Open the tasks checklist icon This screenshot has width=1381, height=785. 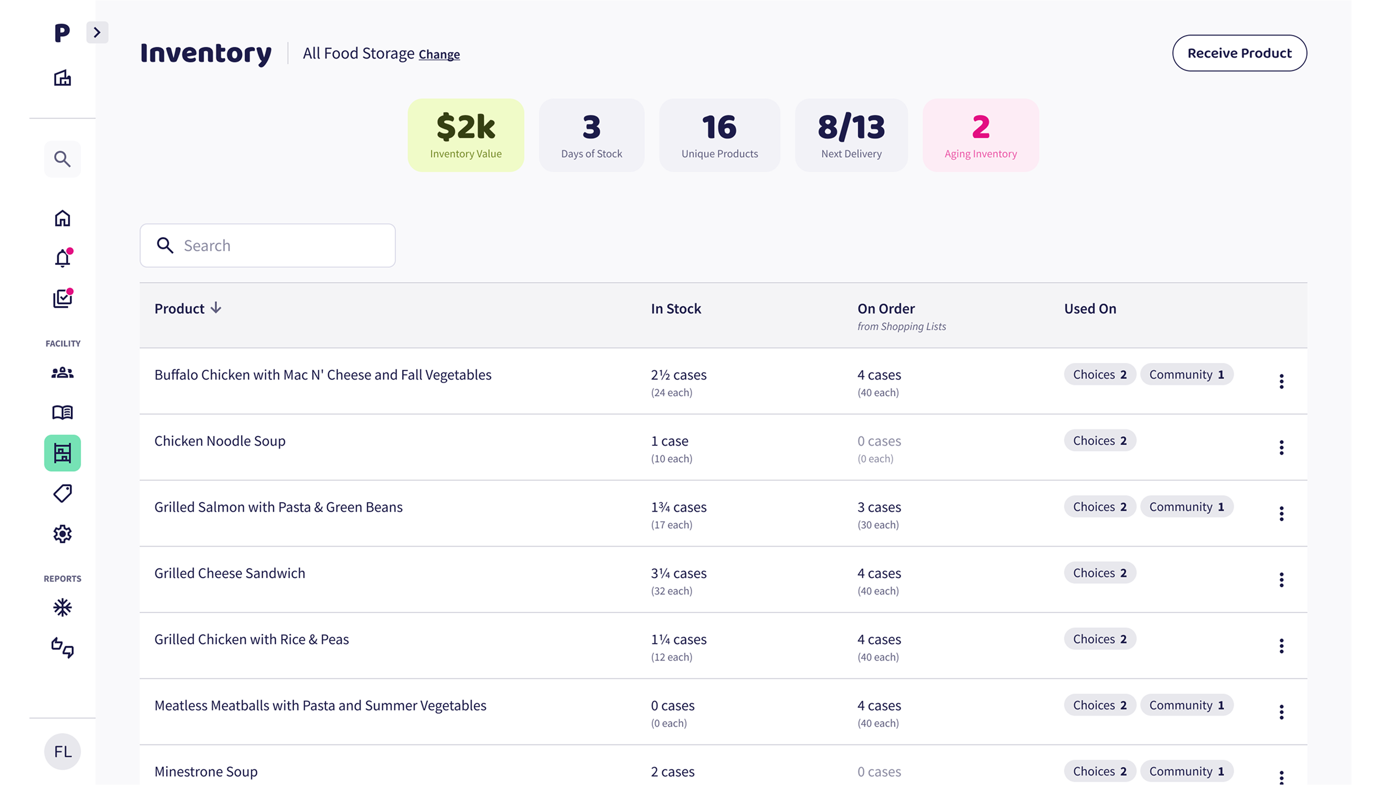63,298
